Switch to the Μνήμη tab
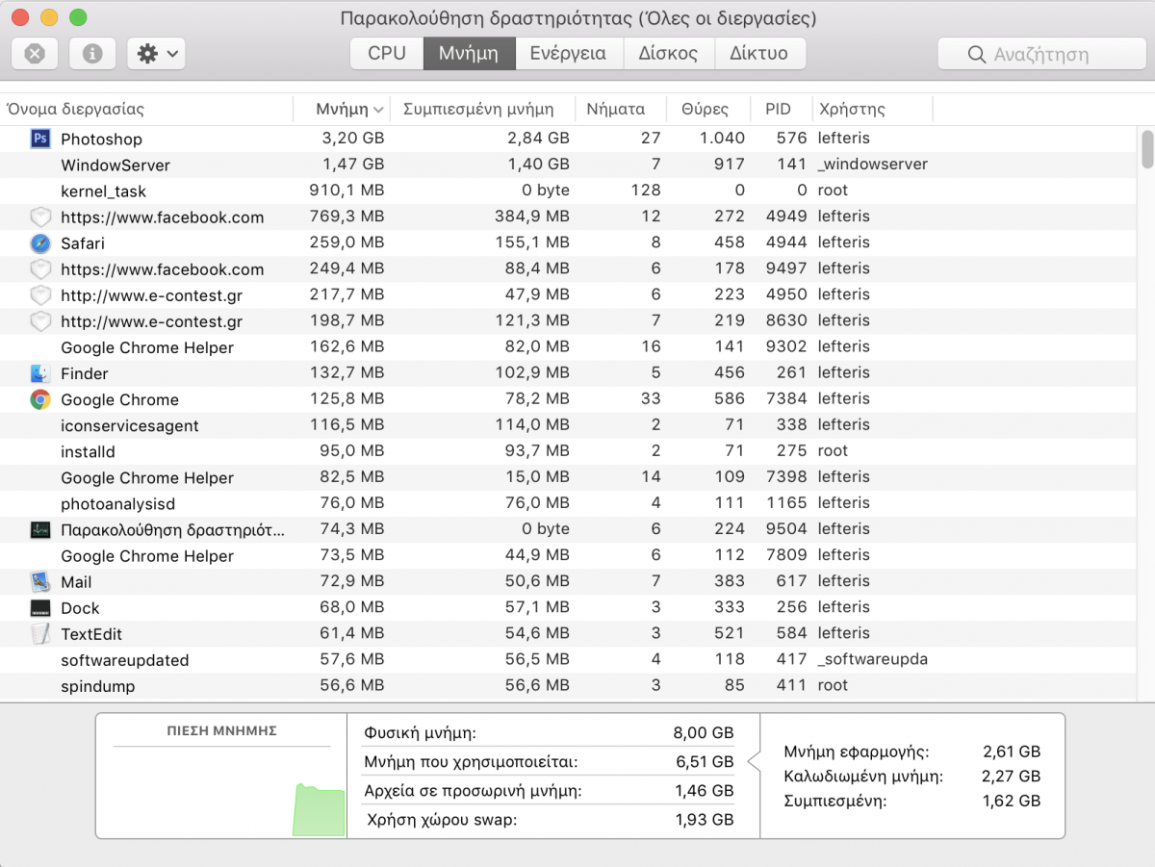The image size is (1155, 867). [469, 54]
